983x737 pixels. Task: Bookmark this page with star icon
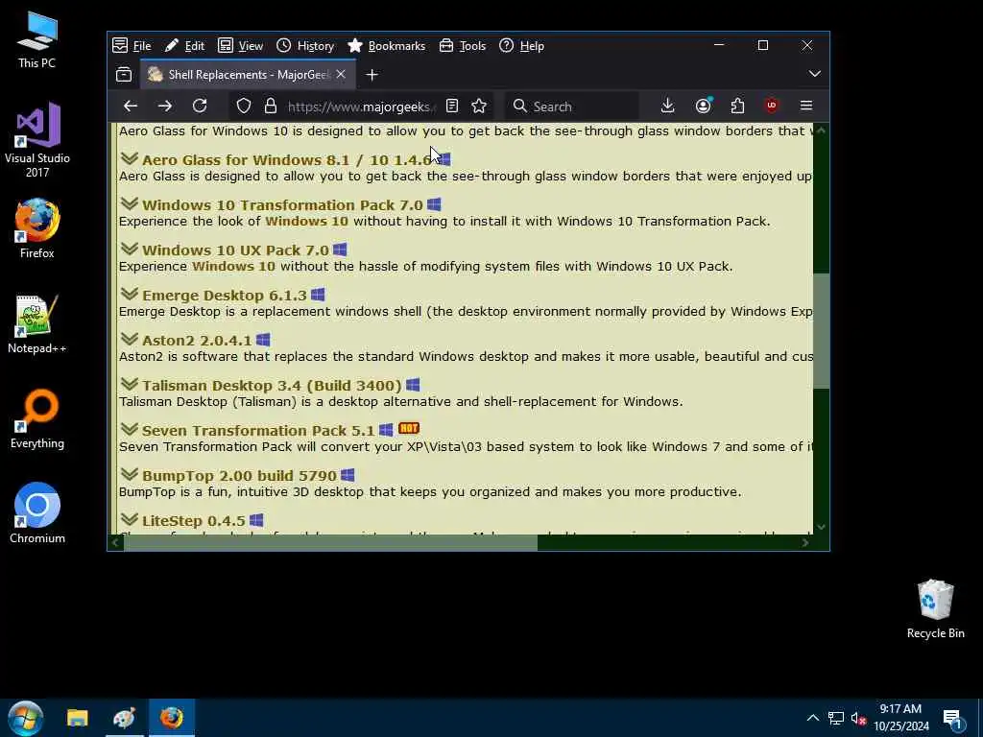479,107
